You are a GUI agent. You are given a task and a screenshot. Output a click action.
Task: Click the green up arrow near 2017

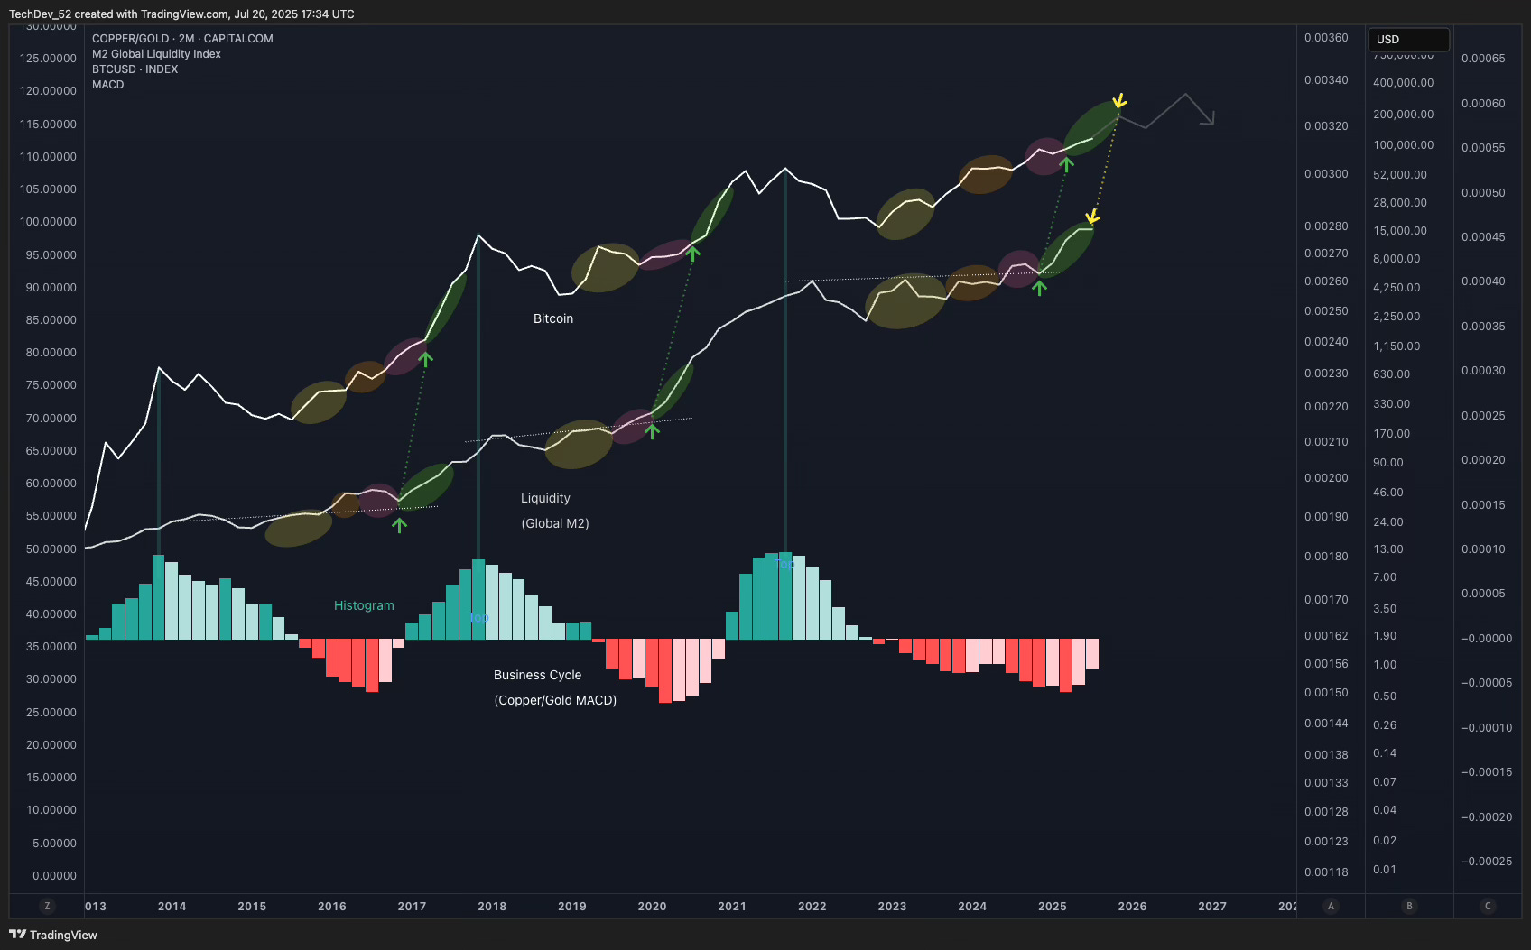[x=425, y=360]
